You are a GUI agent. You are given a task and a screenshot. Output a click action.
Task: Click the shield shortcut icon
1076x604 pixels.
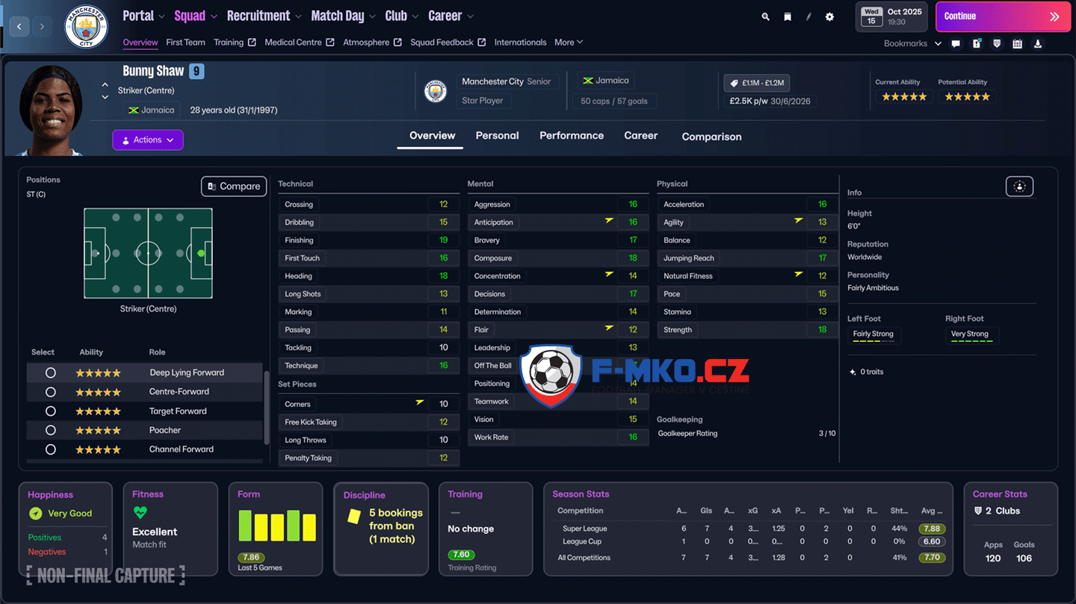pos(997,44)
